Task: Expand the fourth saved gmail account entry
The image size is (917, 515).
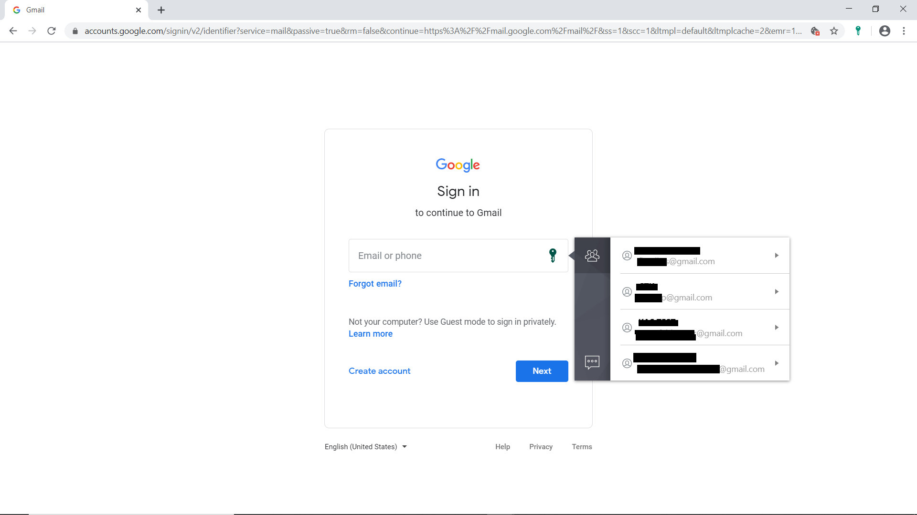Action: click(x=777, y=363)
